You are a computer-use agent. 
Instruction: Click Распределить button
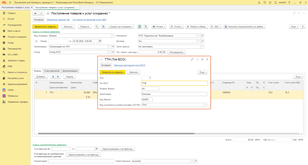tap(176, 52)
